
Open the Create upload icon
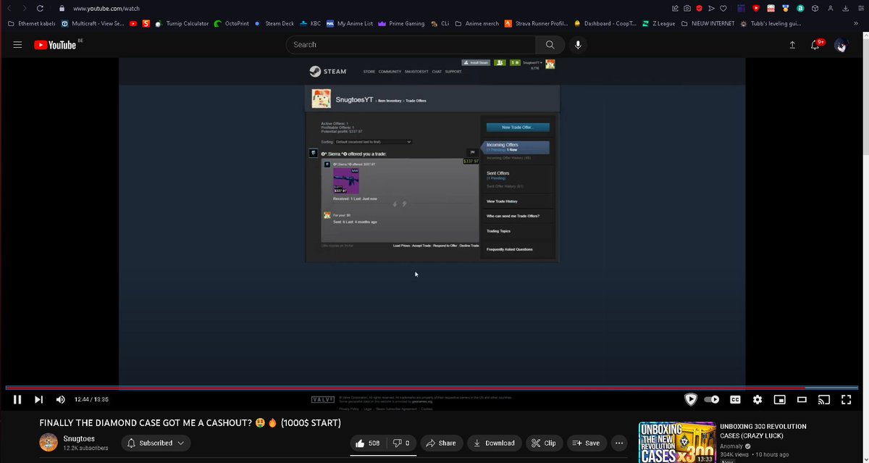point(792,45)
